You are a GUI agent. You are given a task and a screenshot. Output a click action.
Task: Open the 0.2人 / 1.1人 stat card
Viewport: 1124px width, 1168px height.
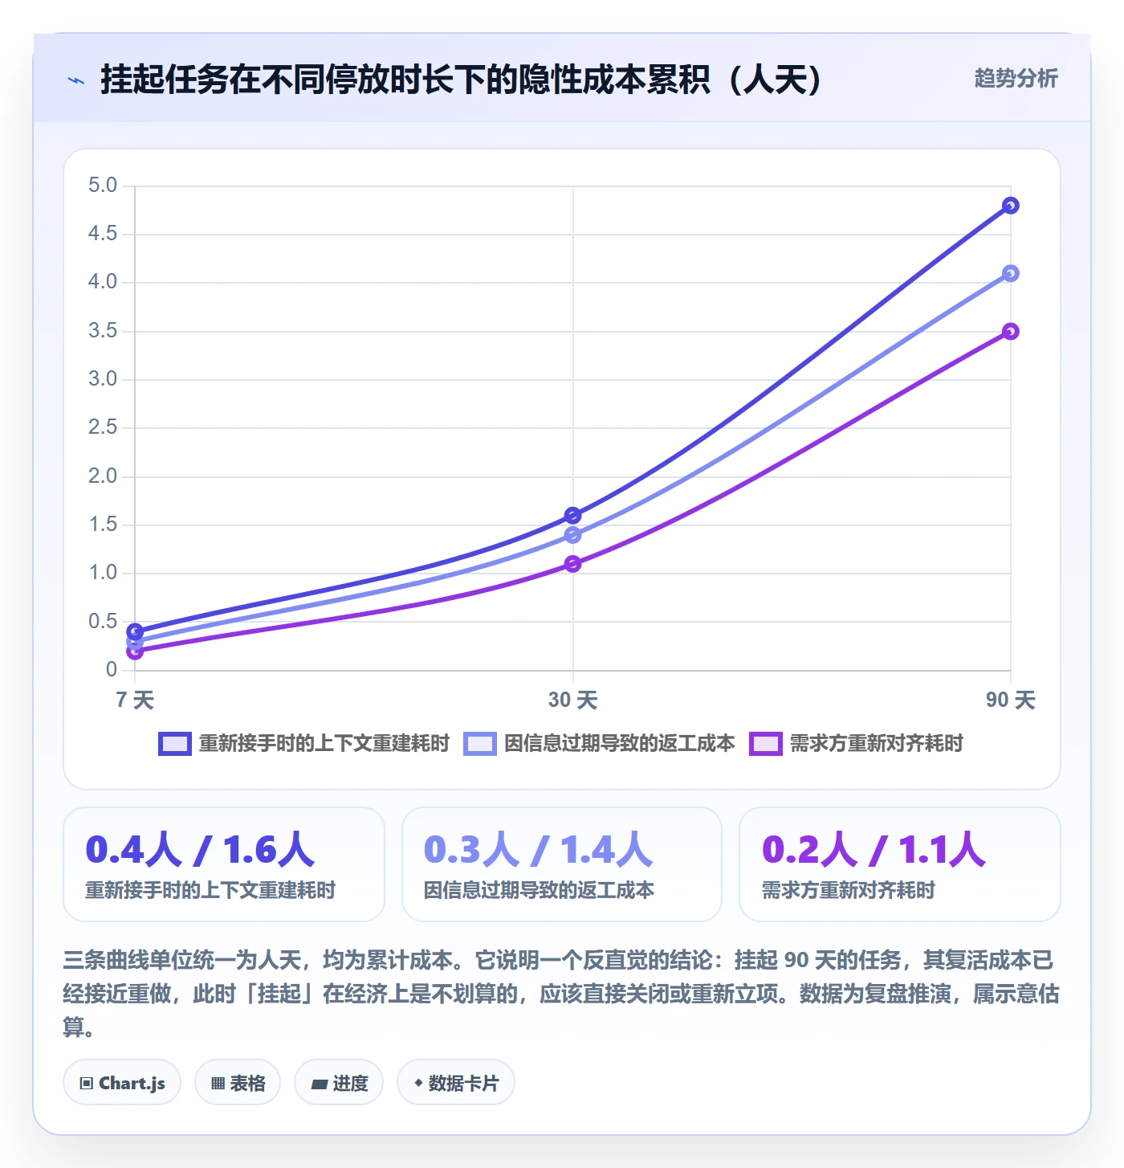tap(900, 864)
